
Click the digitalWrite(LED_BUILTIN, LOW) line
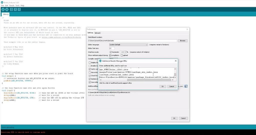19,98
